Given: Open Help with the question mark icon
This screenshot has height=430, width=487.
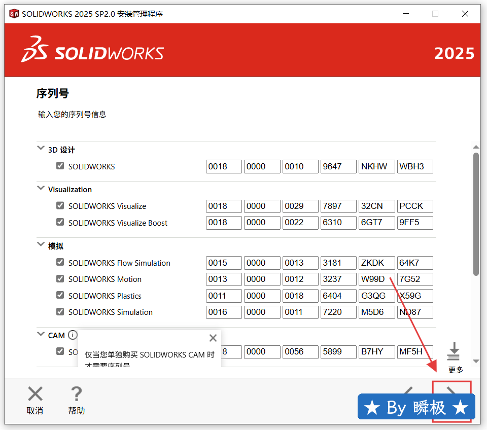Looking at the screenshot, I should point(76,394).
